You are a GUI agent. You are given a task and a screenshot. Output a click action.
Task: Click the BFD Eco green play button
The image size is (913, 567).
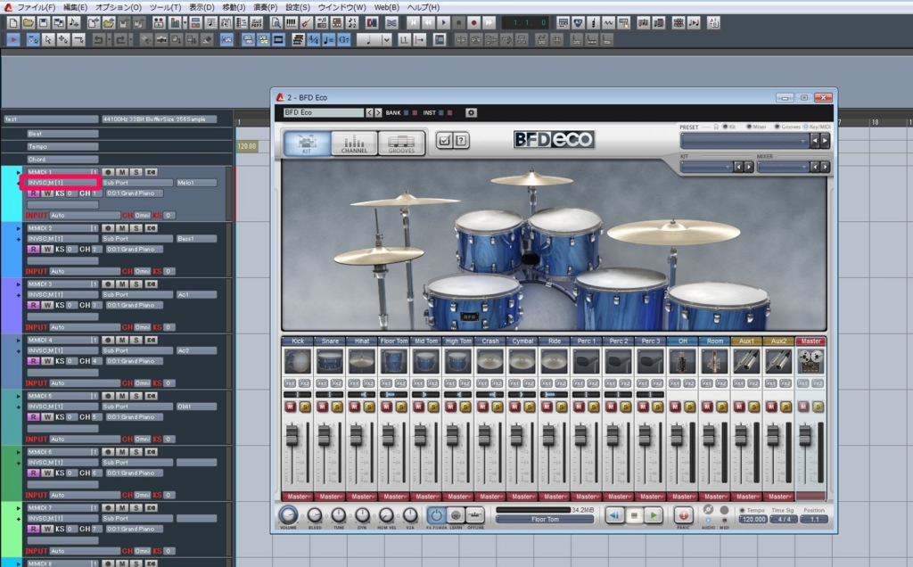point(654,514)
